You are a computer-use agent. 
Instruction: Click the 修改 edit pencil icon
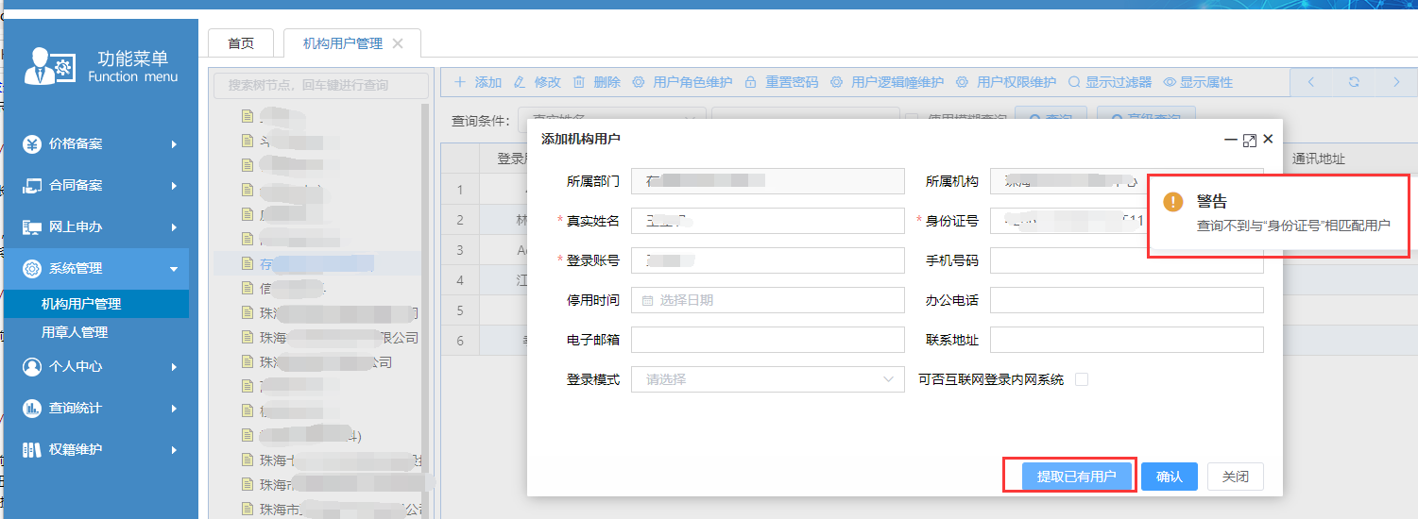519,82
